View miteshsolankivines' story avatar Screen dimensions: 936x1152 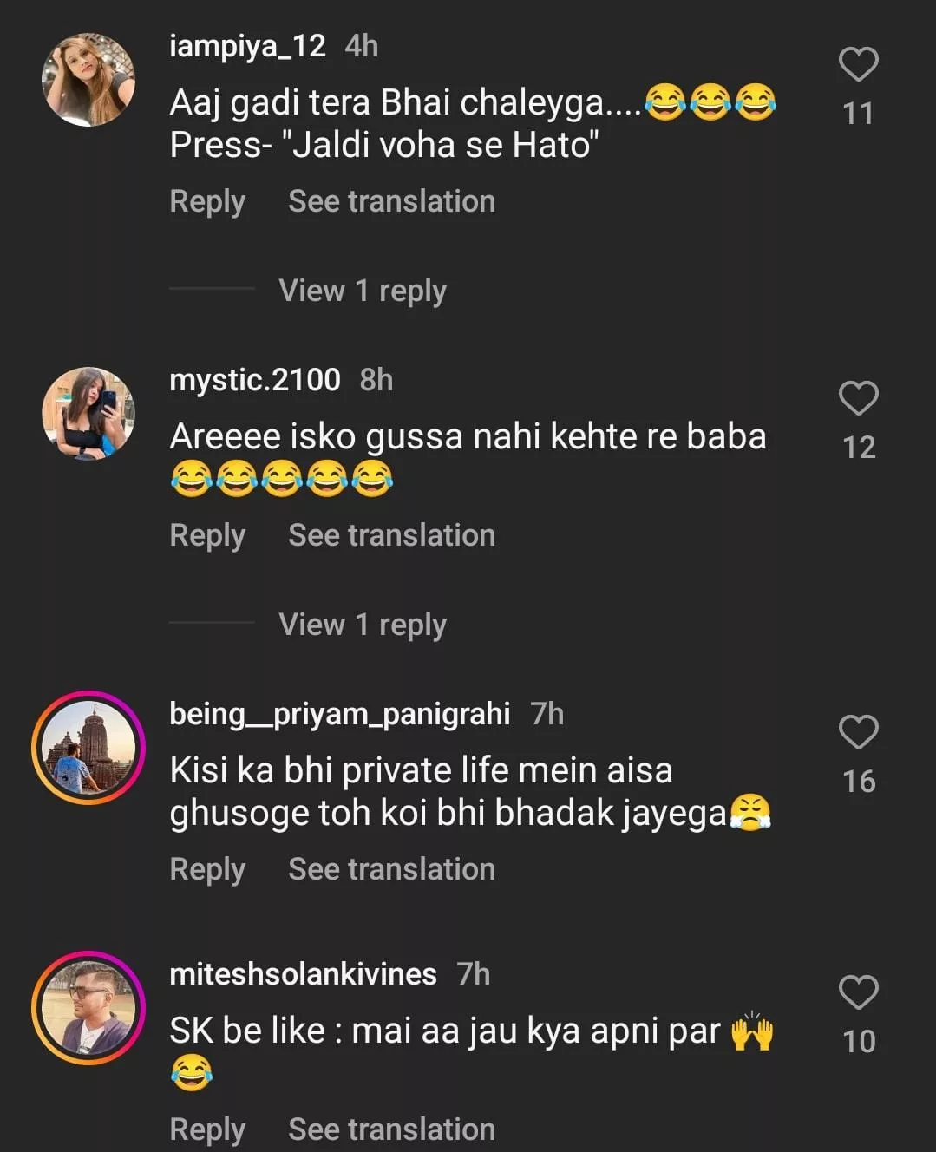[x=88, y=1008]
